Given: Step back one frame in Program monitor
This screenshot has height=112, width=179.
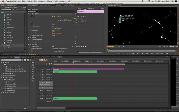Looking at the screenshot, I should [x=138, y=53].
